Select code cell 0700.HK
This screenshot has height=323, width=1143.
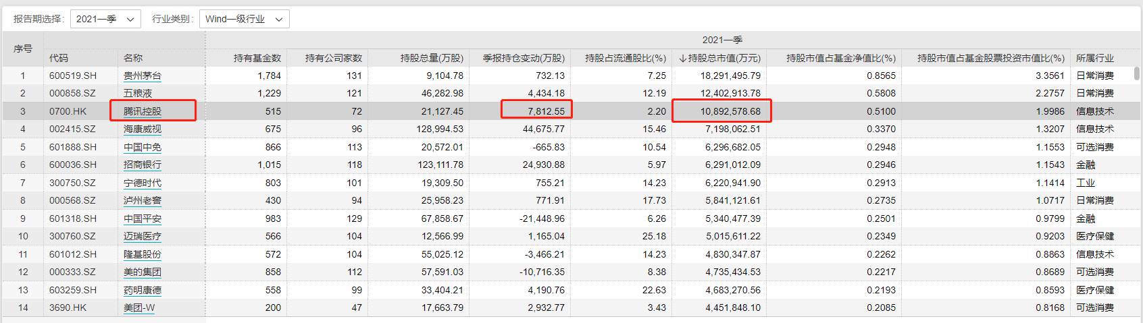tap(68, 111)
